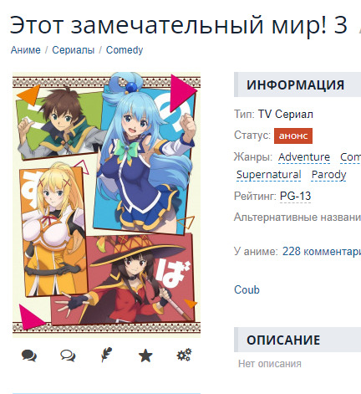Viewport: 361px width, 394px height.
Task: Open the 228 комментариев link
Action: [322, 252]
